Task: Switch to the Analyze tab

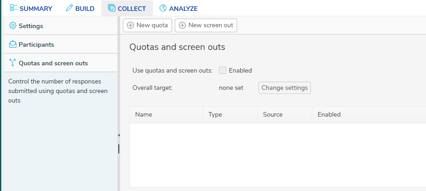Action: [x=178, y=9]
